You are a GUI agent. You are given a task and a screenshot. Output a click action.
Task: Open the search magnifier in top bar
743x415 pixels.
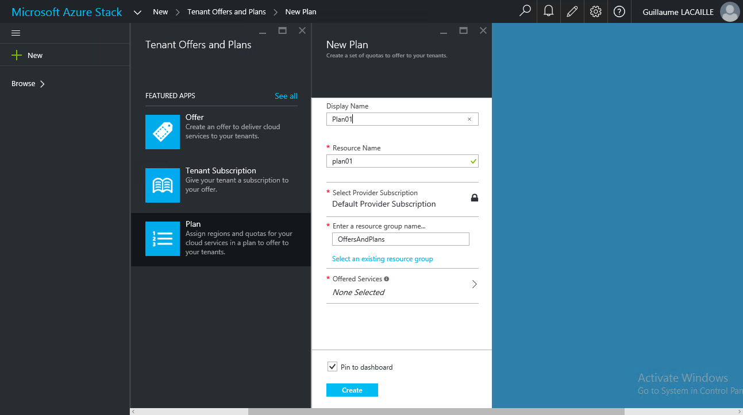click(x=525, y=11)
